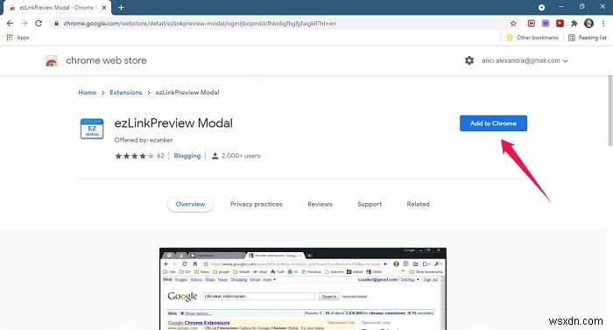Expand the arici.alexandra@gmail.com account dropdown
Image resolution: width=613 pixels, height=330 pixels.
(x=525, y=60)
